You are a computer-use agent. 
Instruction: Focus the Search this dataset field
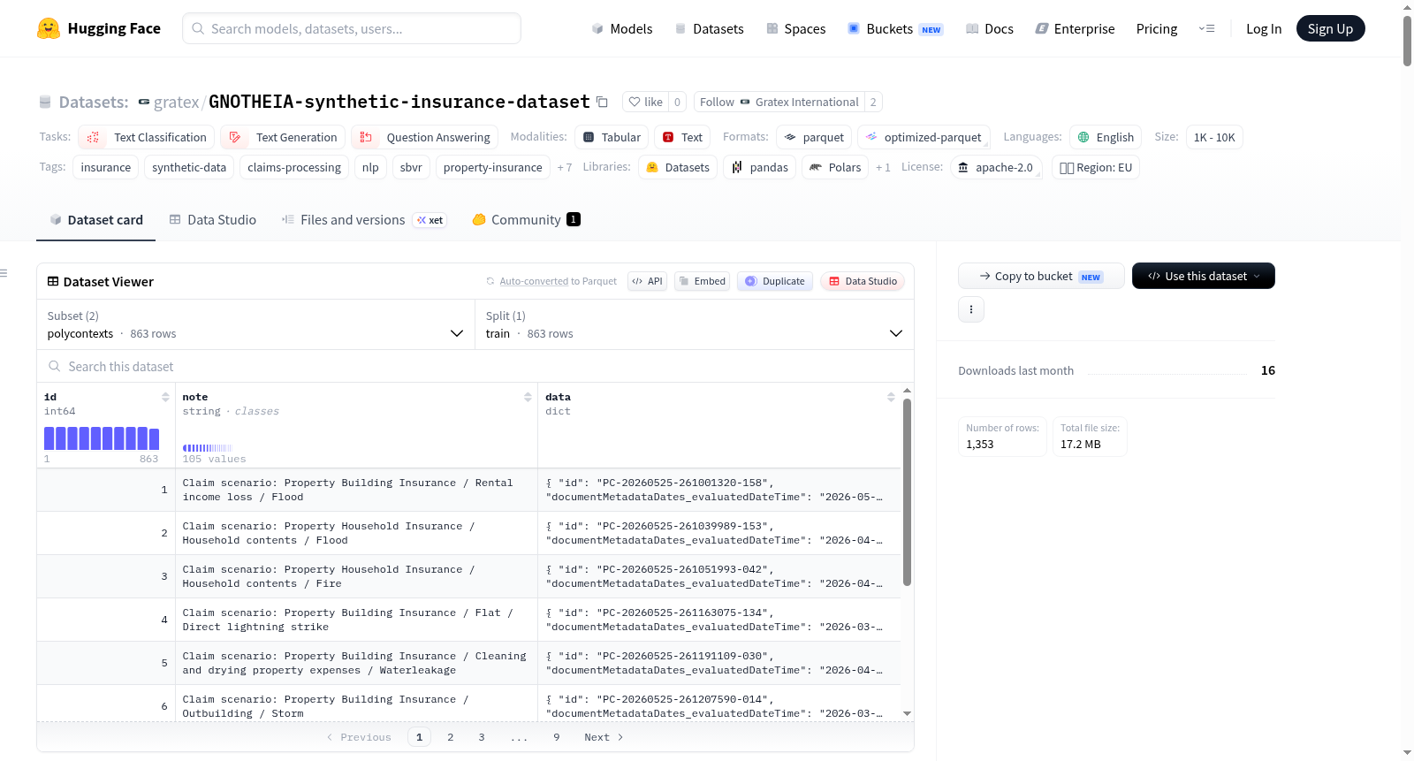[x=475, y=366]
